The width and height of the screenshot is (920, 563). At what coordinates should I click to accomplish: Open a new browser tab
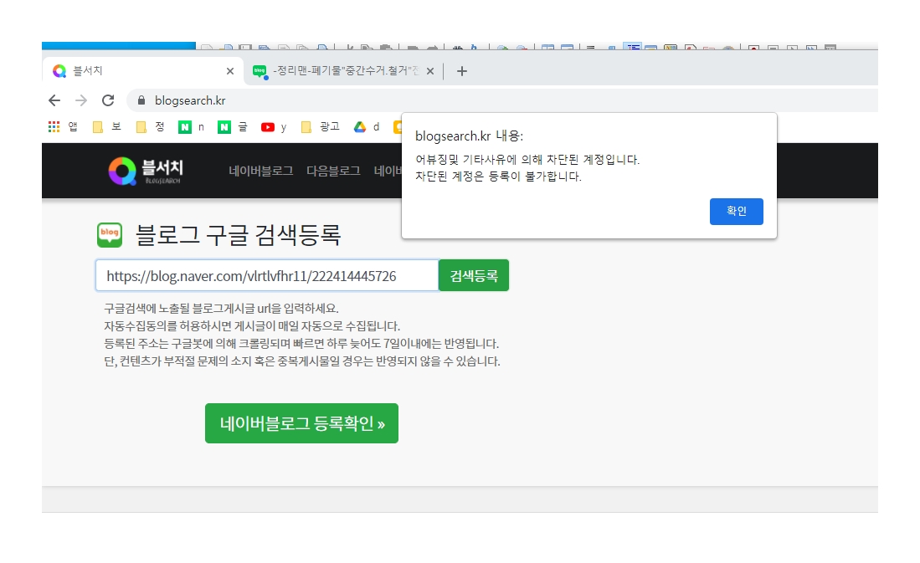[x=462, y=71]
